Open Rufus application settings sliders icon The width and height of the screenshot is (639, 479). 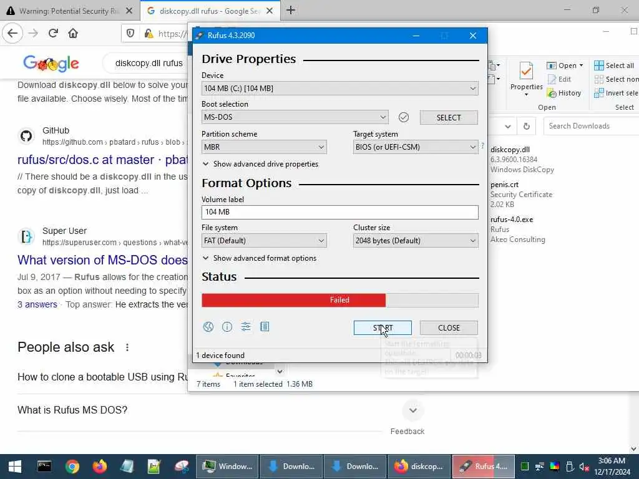point(246,327)
